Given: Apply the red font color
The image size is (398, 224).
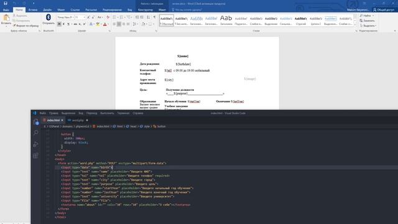Looking at the screenshot, I should coord(105,24).
